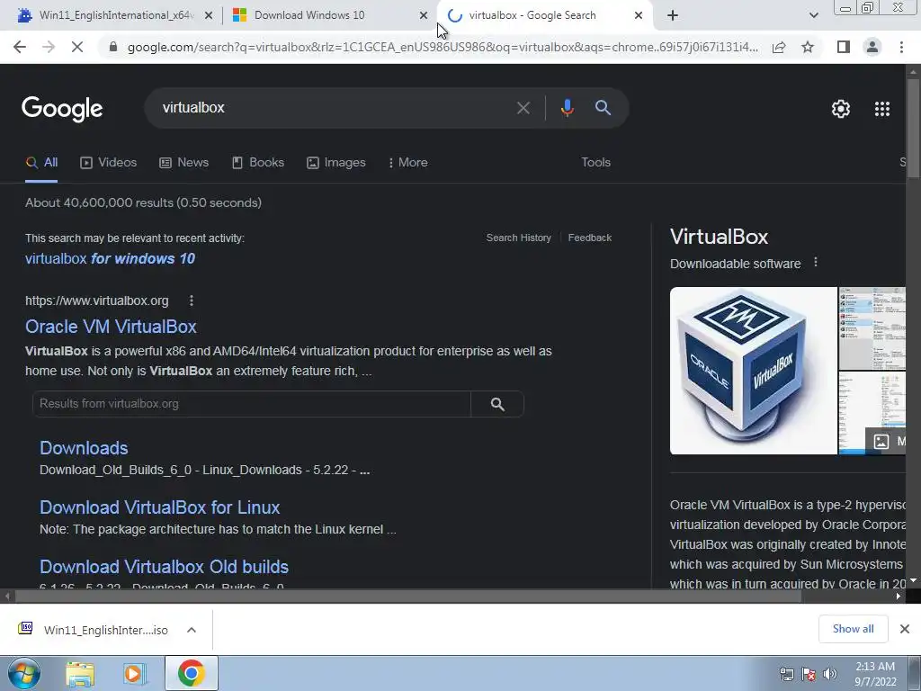The image size is (921, 691).
Task: Open the Downloads sitelink
Action: [x=84, y=448]
